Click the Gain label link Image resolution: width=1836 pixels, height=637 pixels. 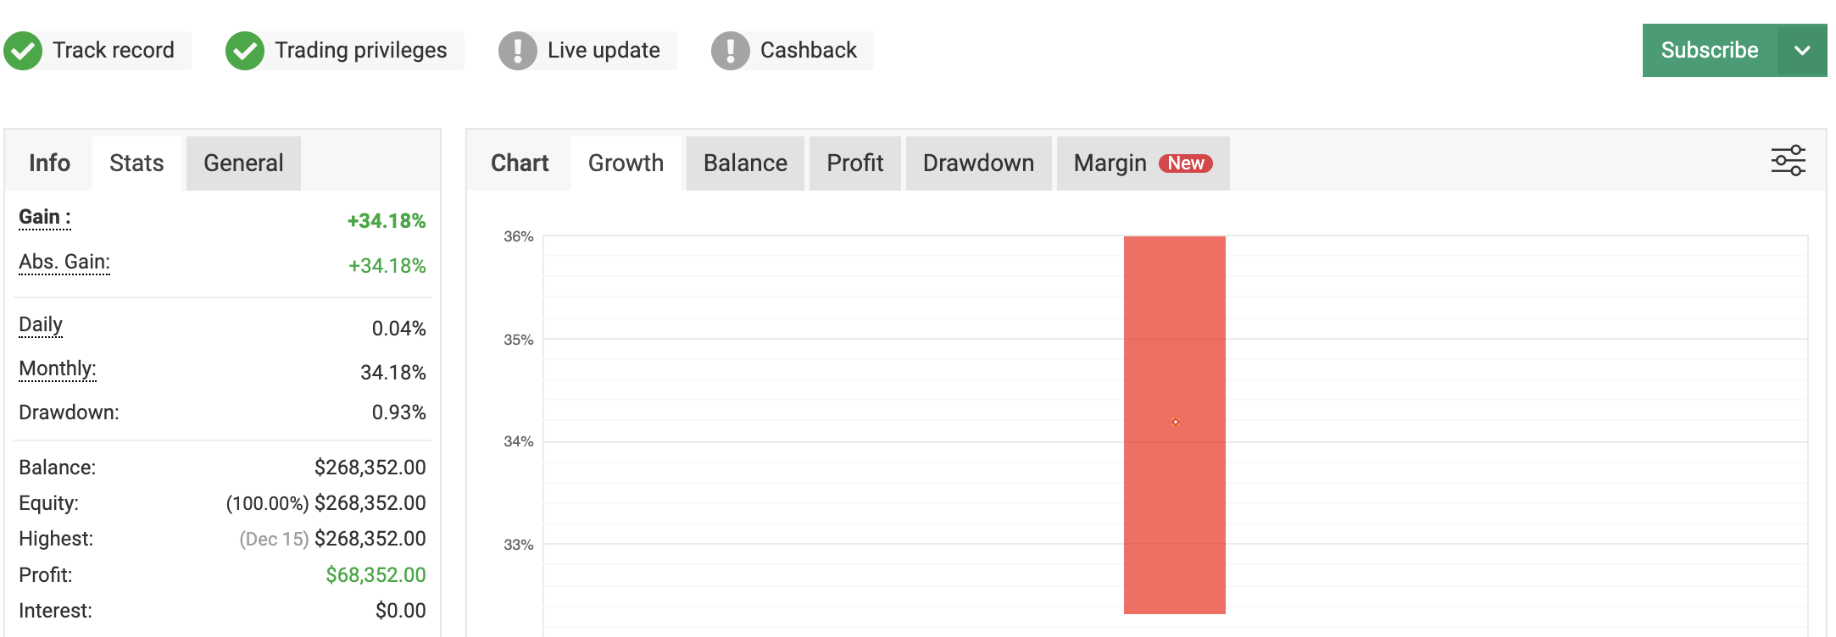[44, 218]
